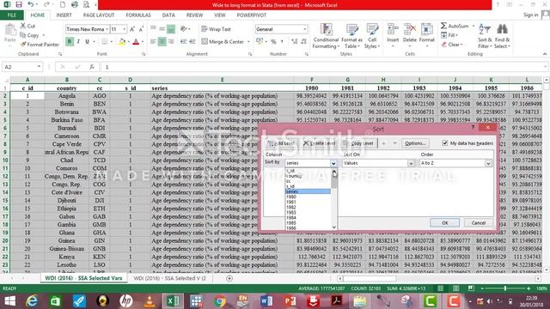Click Merge & Center
Viewport: 550px width, 309px height.
(x=223, y=42)
